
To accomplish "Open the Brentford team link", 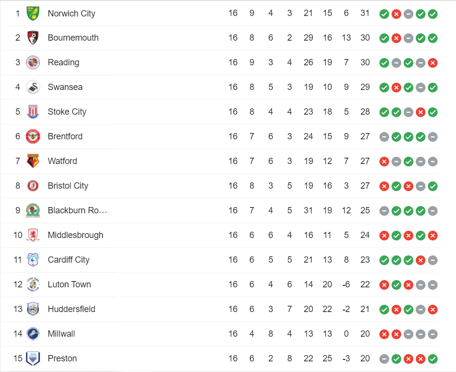I will [65, 136].
